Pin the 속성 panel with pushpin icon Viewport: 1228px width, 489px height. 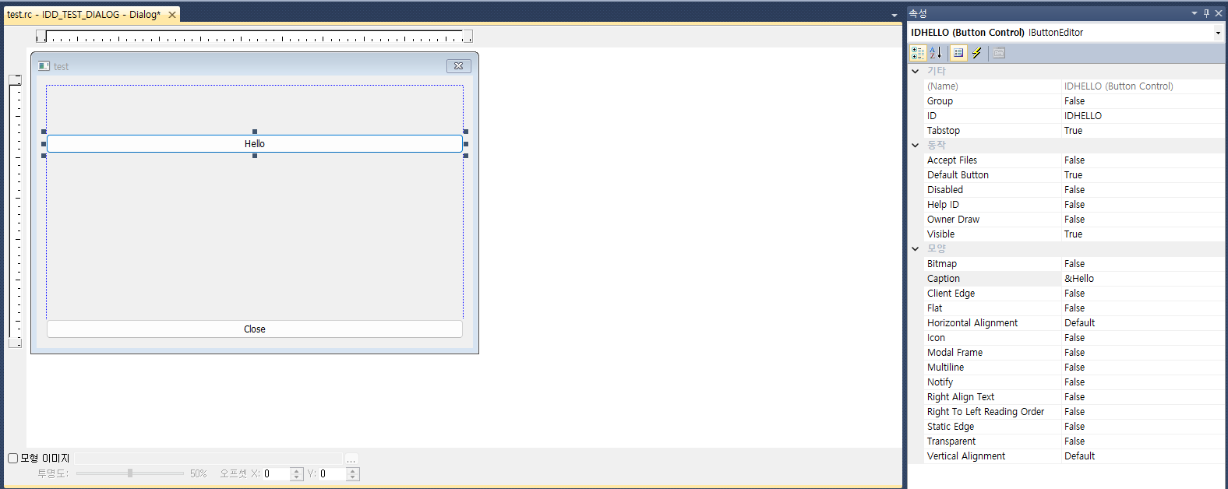1206,13
